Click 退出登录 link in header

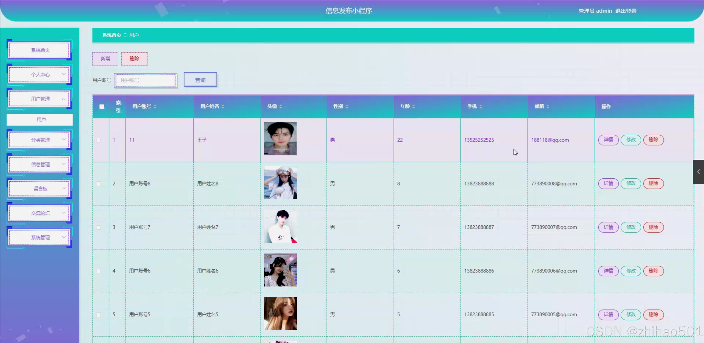click(626, 11)
